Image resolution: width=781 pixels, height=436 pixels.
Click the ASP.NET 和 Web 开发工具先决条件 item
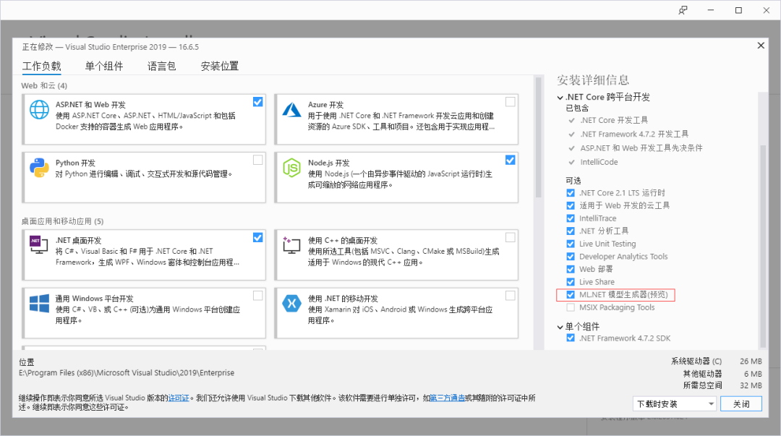[641, 148]
